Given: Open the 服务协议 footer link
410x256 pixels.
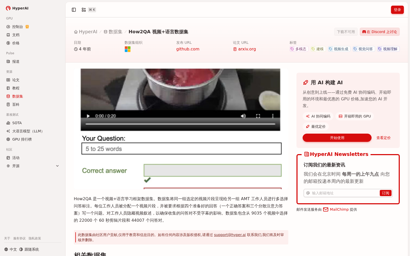Looking at the screenshot, I should (x=19, y=238).
